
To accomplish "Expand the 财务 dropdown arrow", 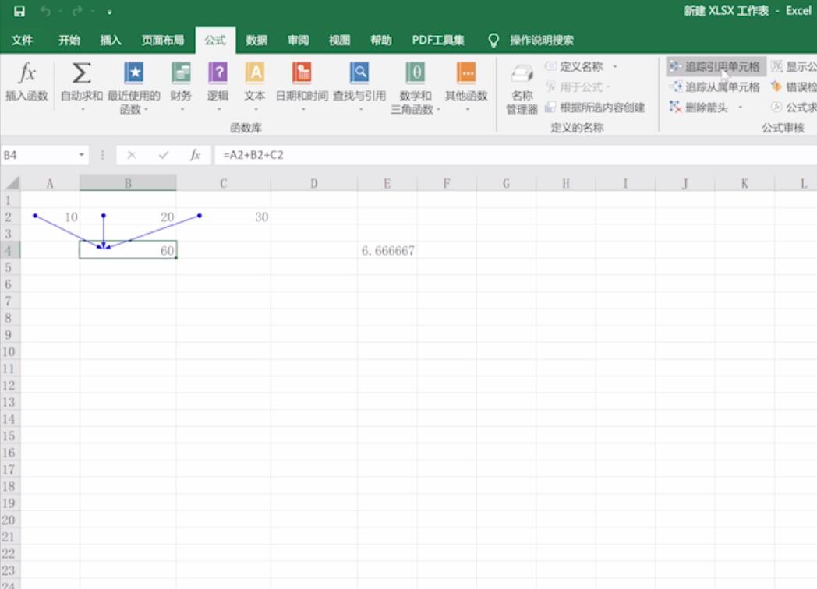I will 182,109.
